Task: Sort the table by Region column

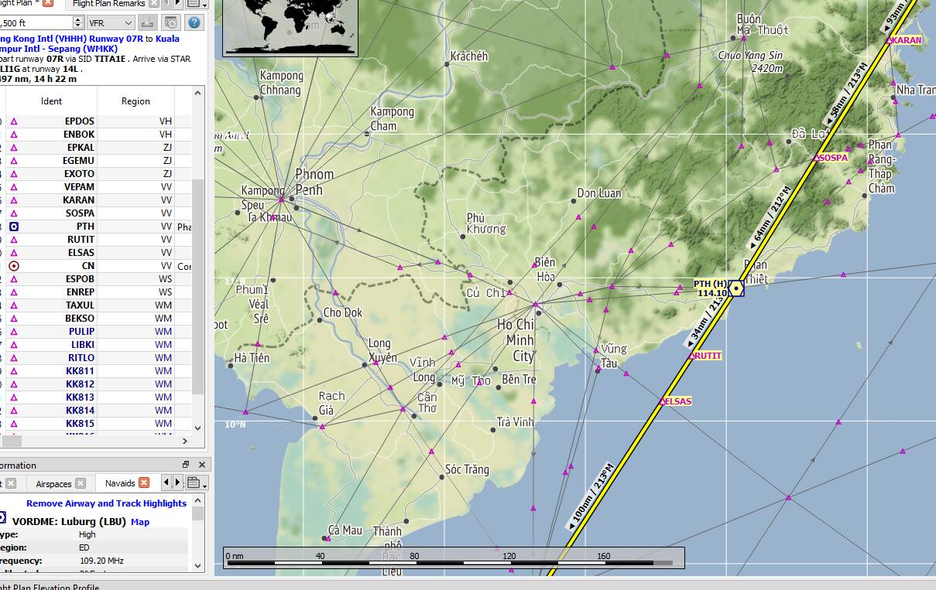Action: (135, 101)
